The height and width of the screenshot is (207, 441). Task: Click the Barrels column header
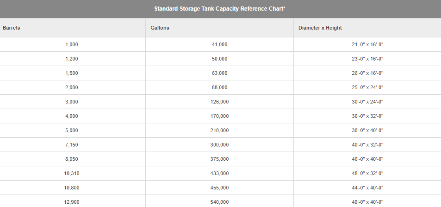(11, 28)
